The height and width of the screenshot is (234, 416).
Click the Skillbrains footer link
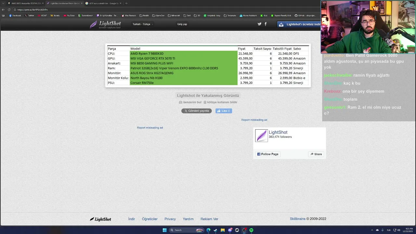point(298,219)
